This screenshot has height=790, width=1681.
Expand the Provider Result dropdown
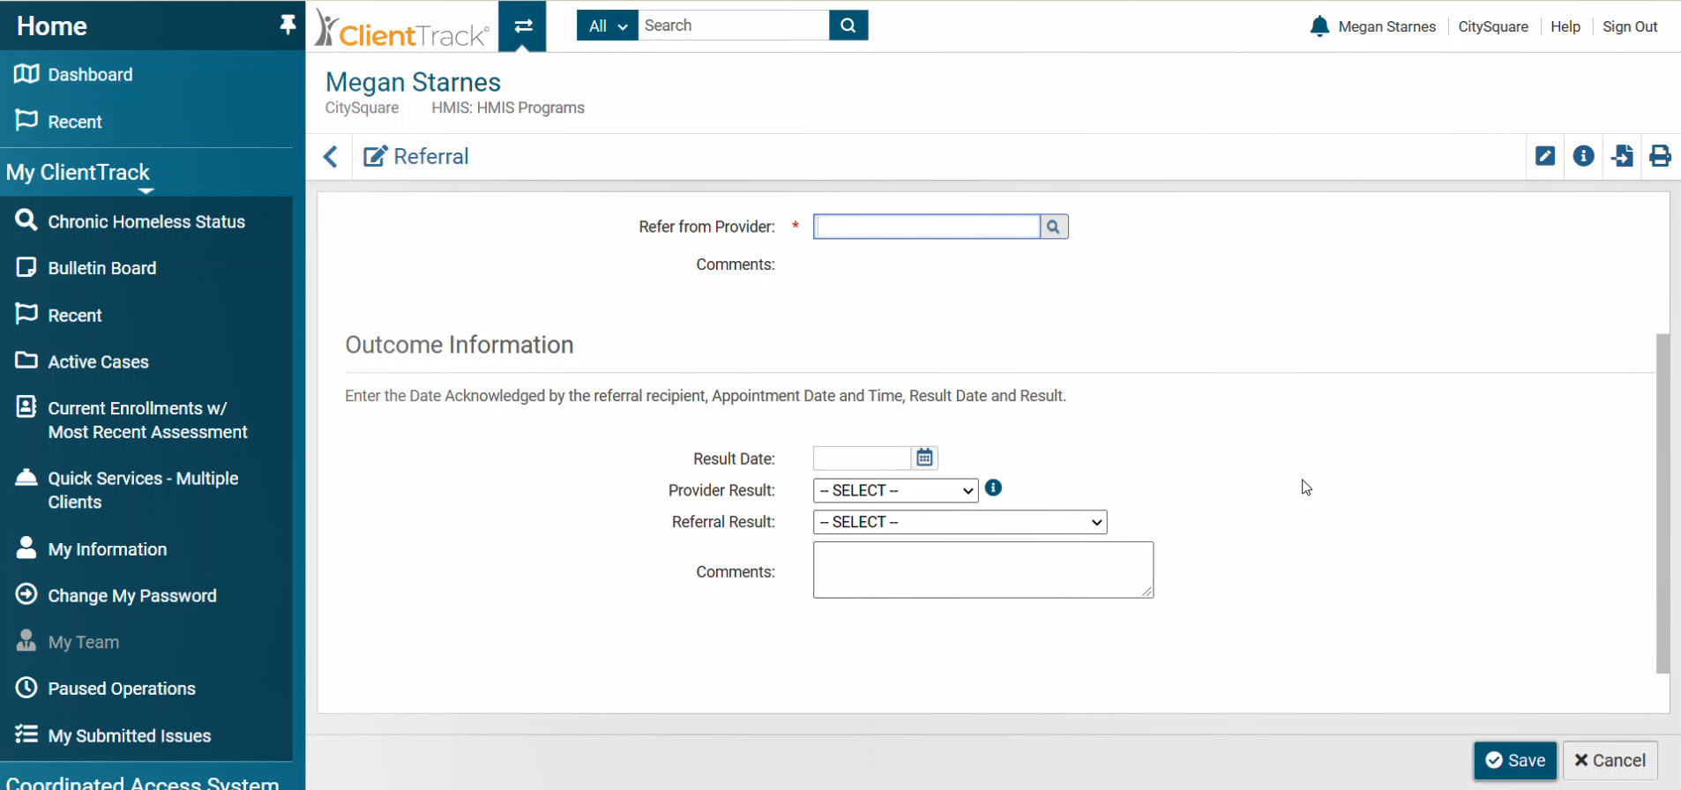(895, 490)
